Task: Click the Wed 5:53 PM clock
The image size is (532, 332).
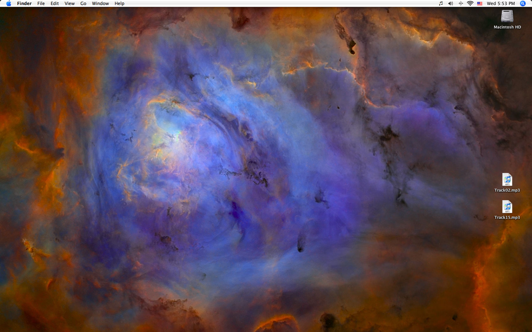Action: point(501,3)
